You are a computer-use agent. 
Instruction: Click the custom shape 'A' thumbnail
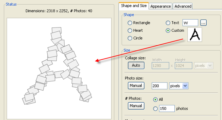pos(195,35)
